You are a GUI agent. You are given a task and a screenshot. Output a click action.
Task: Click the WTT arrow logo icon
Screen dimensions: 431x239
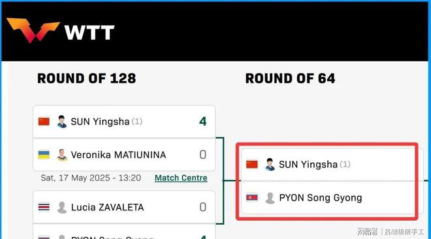point(33,31)
